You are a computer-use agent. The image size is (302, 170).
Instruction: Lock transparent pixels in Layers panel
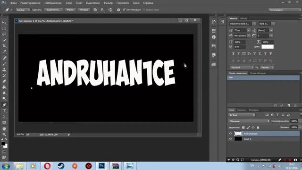[243, 127]
